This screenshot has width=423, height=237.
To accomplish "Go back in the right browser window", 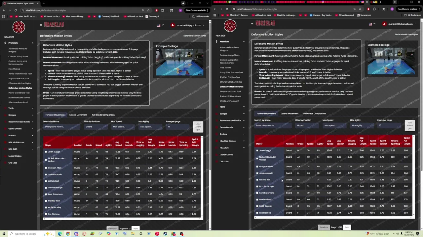I will tap(215, 9).
